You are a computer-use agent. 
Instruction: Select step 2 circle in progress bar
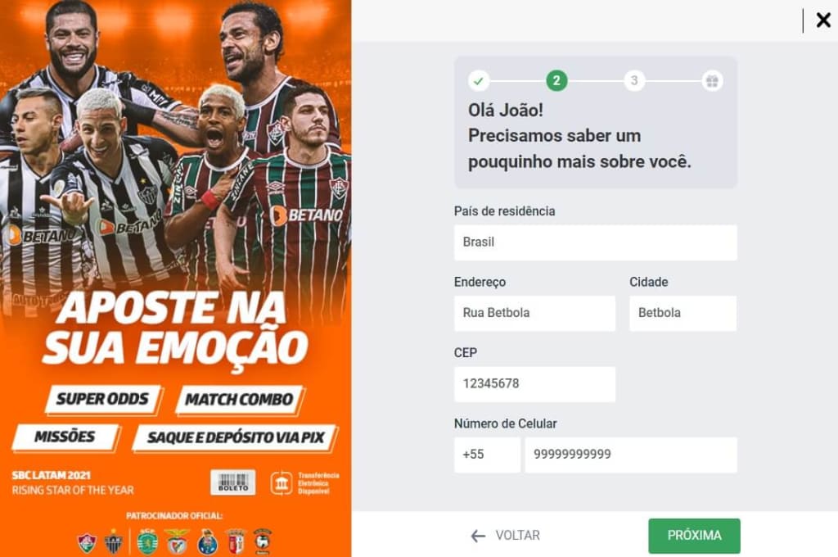(x=556, y=81)
